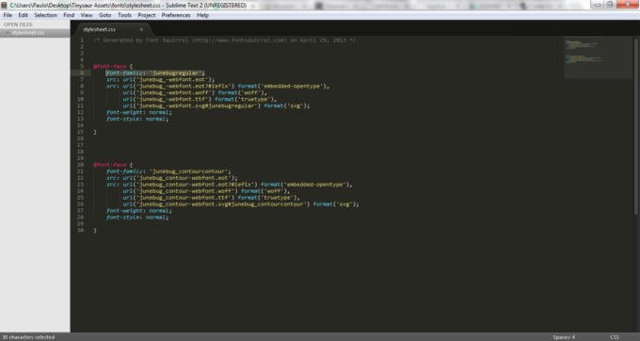The image size is (640, 341).
Task: Open the Edit menu
Action: click(23, 15)
